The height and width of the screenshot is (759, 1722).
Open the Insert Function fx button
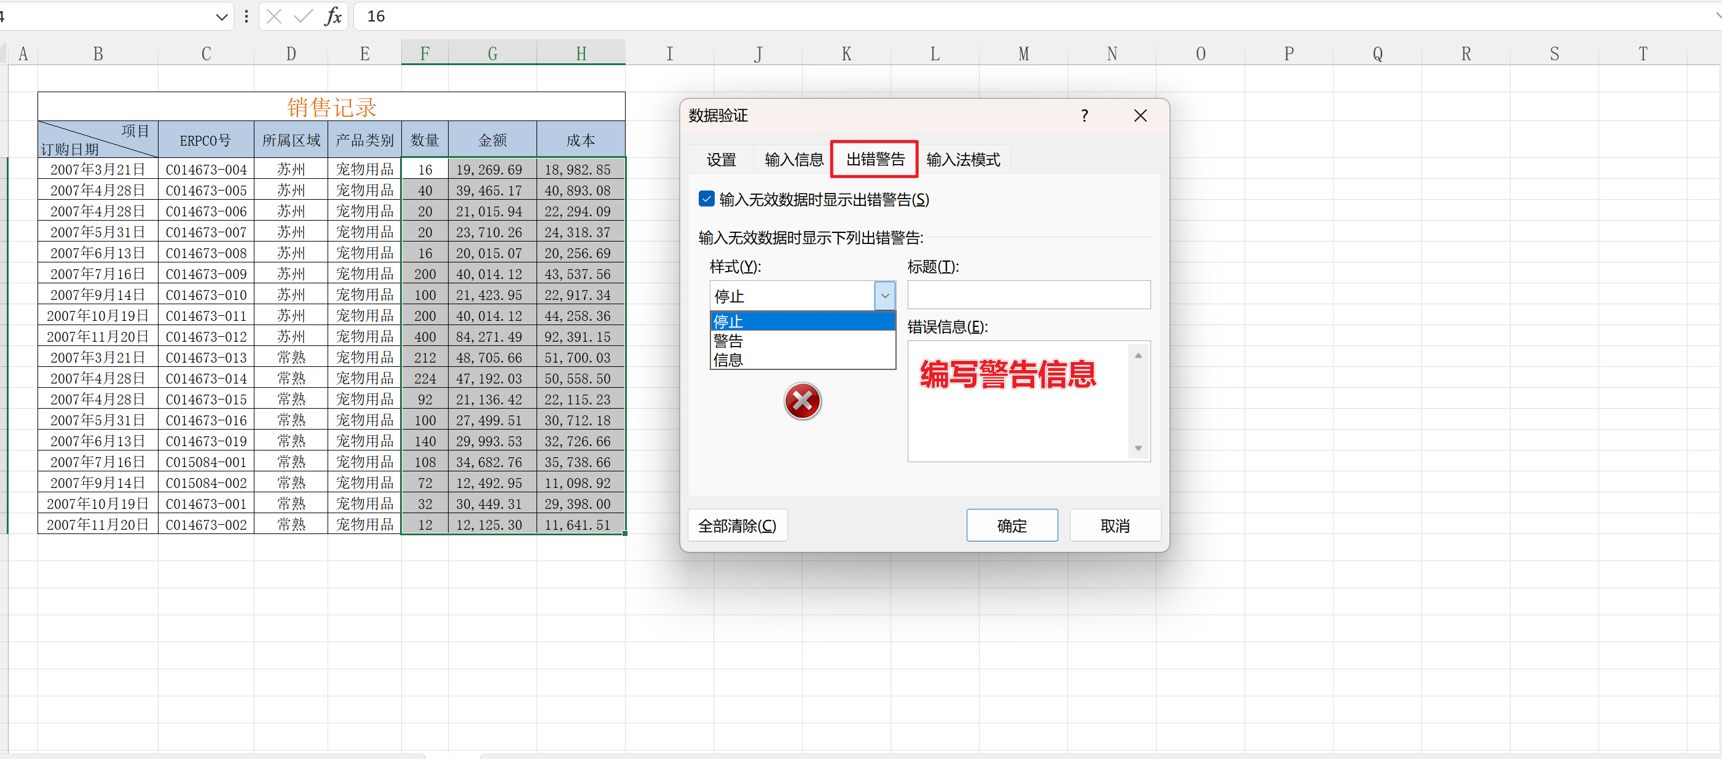(x=333, y=16)
